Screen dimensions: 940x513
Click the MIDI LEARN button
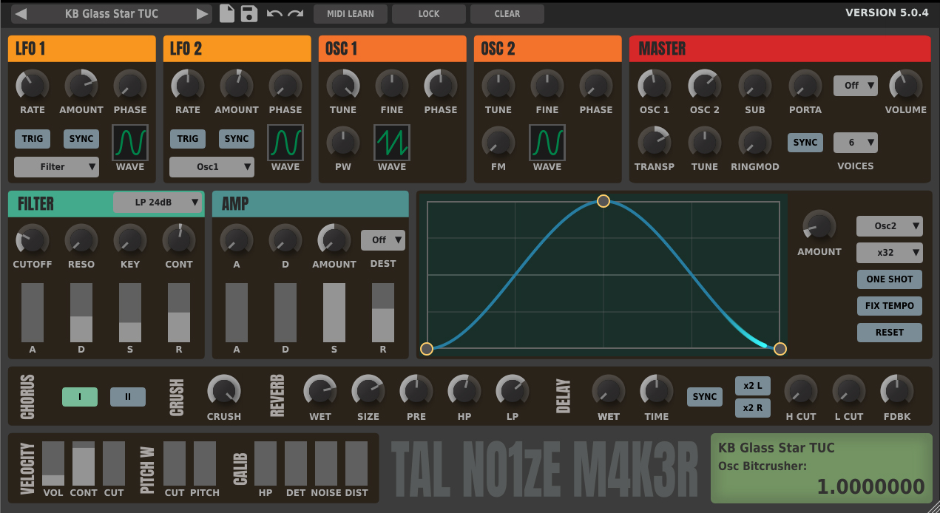351,14
